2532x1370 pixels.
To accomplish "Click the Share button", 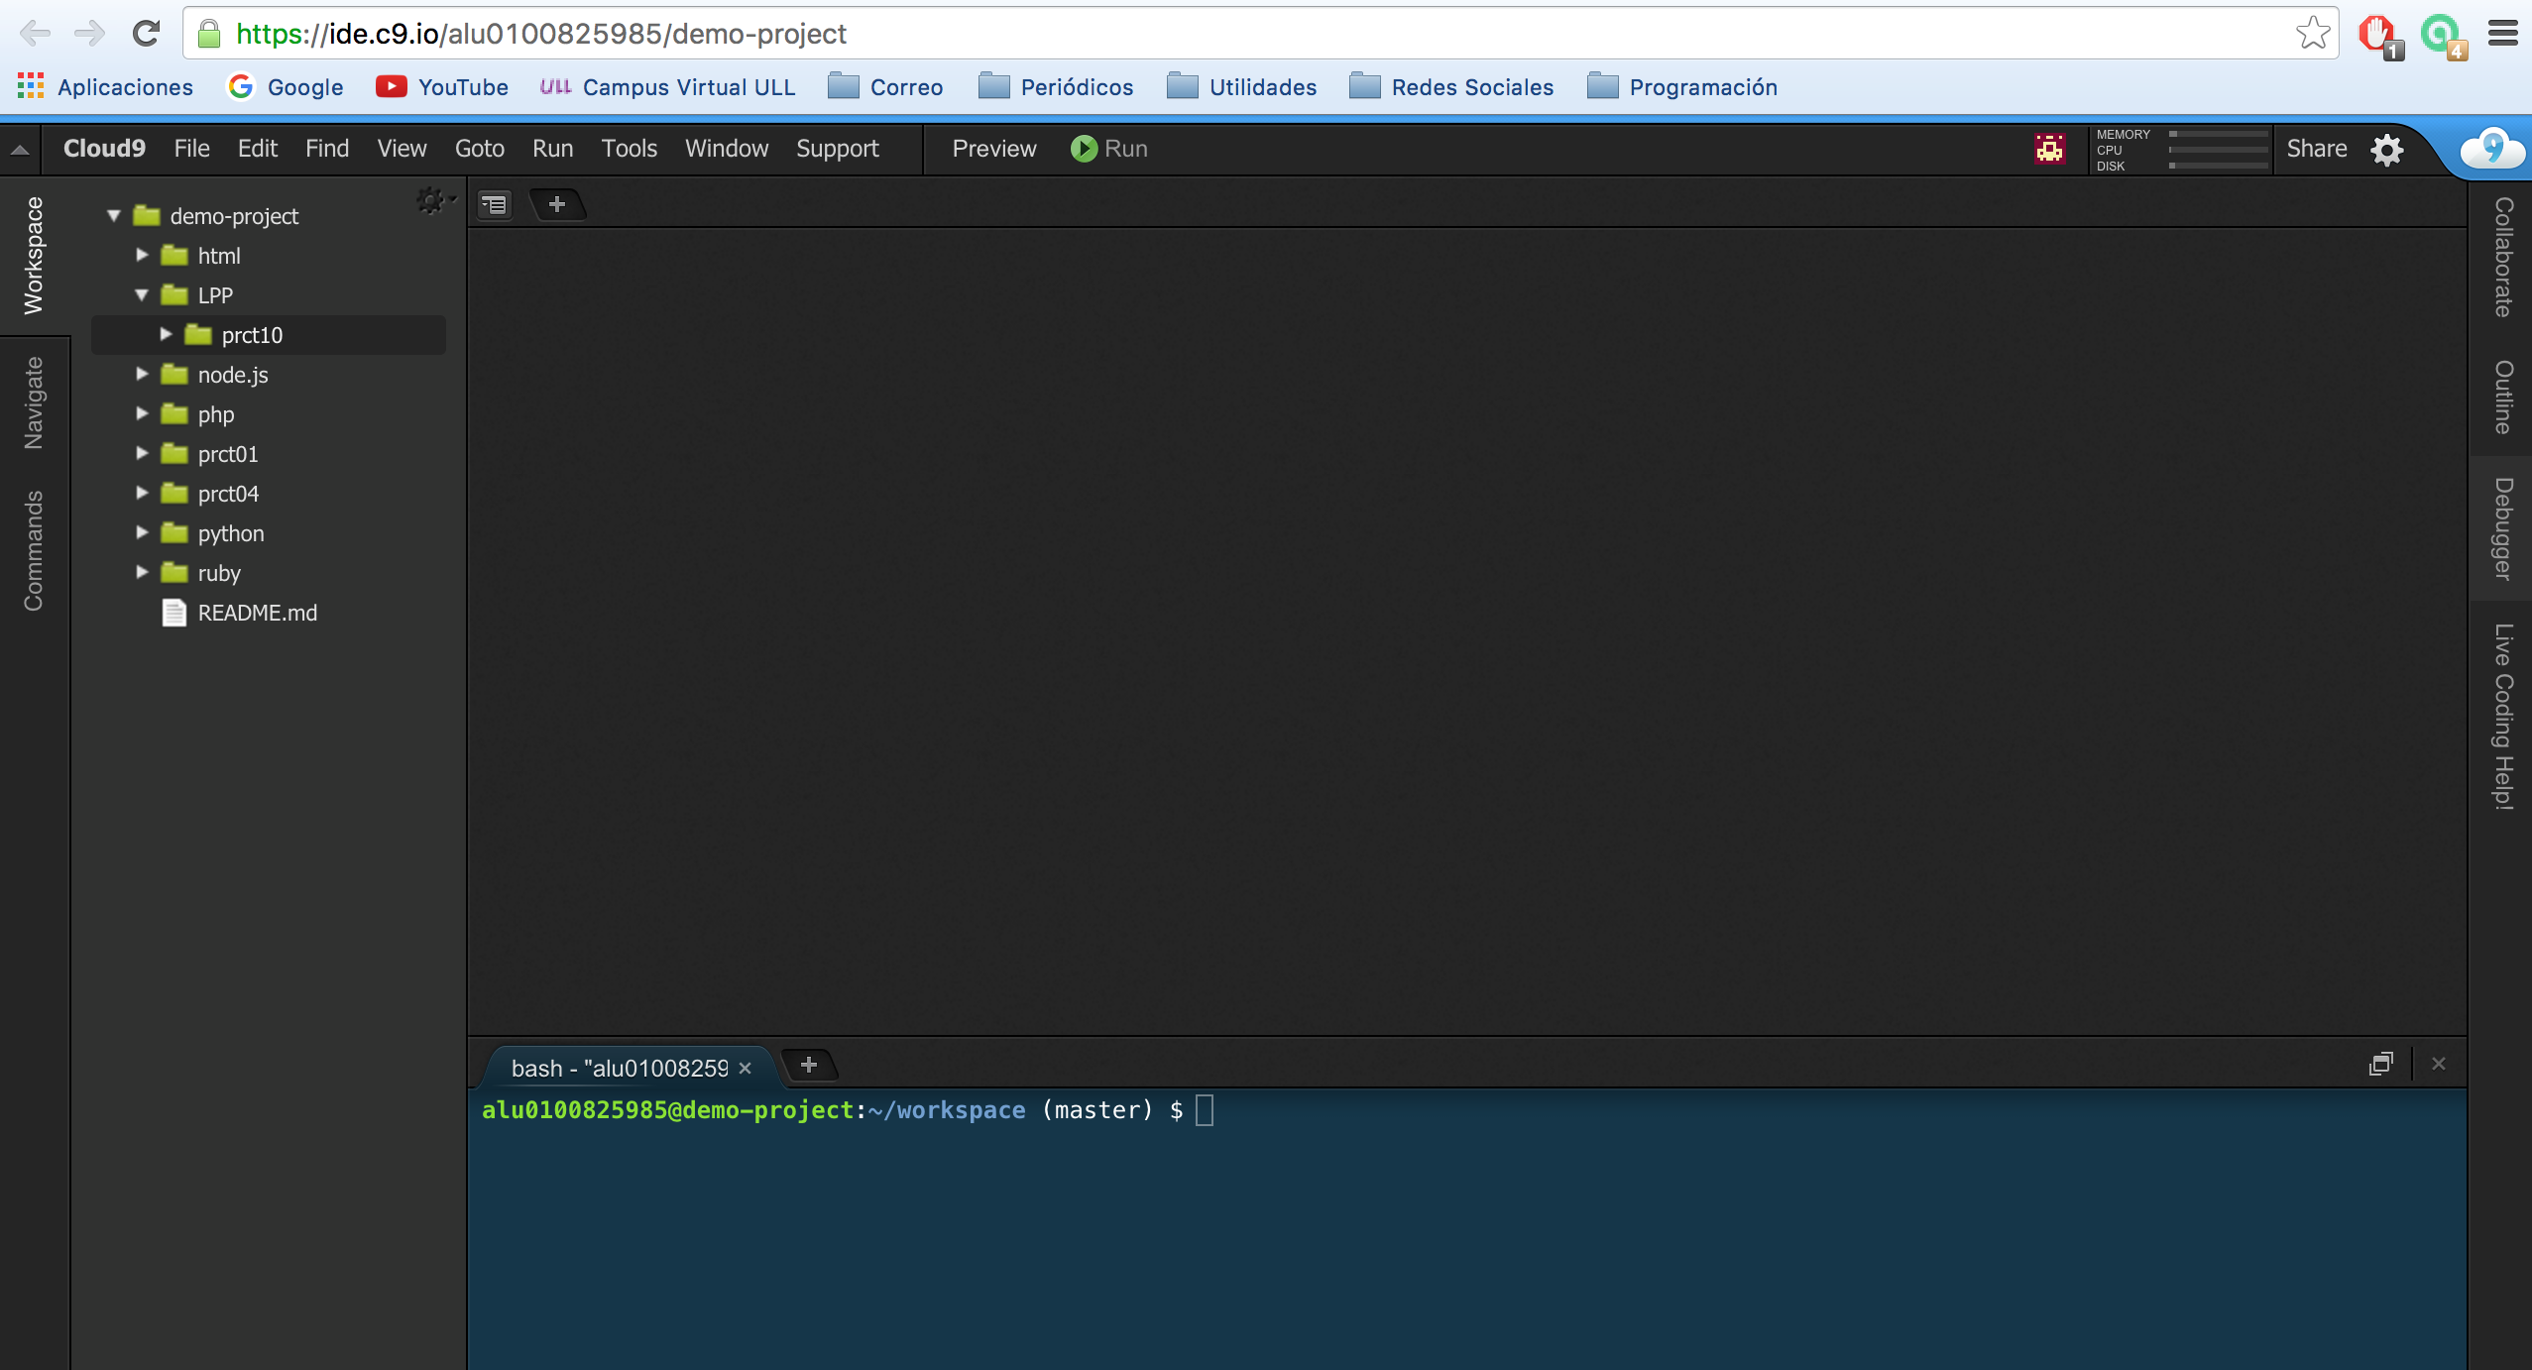I will (x=2316, y=149).
